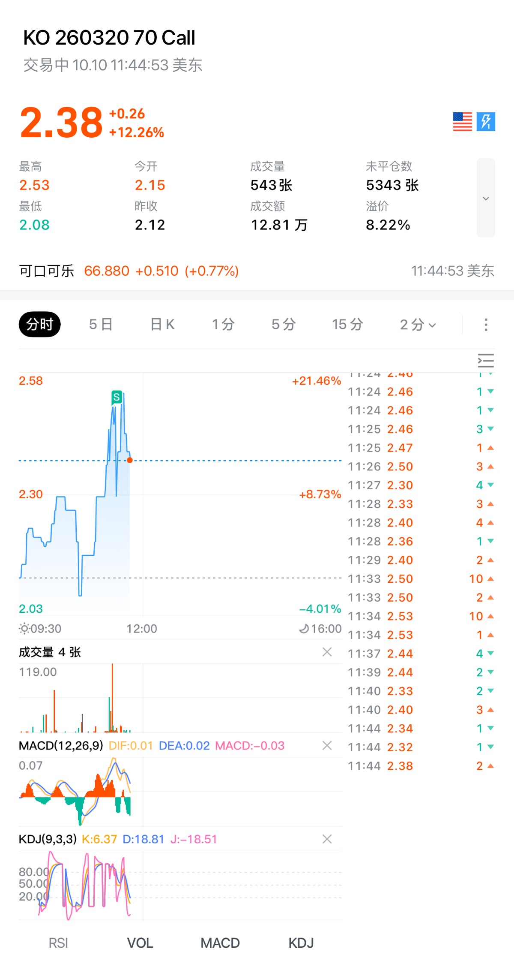Toggle the VOL indicator
The height and width of the screenshot is (970, 514).
point(140,943)
